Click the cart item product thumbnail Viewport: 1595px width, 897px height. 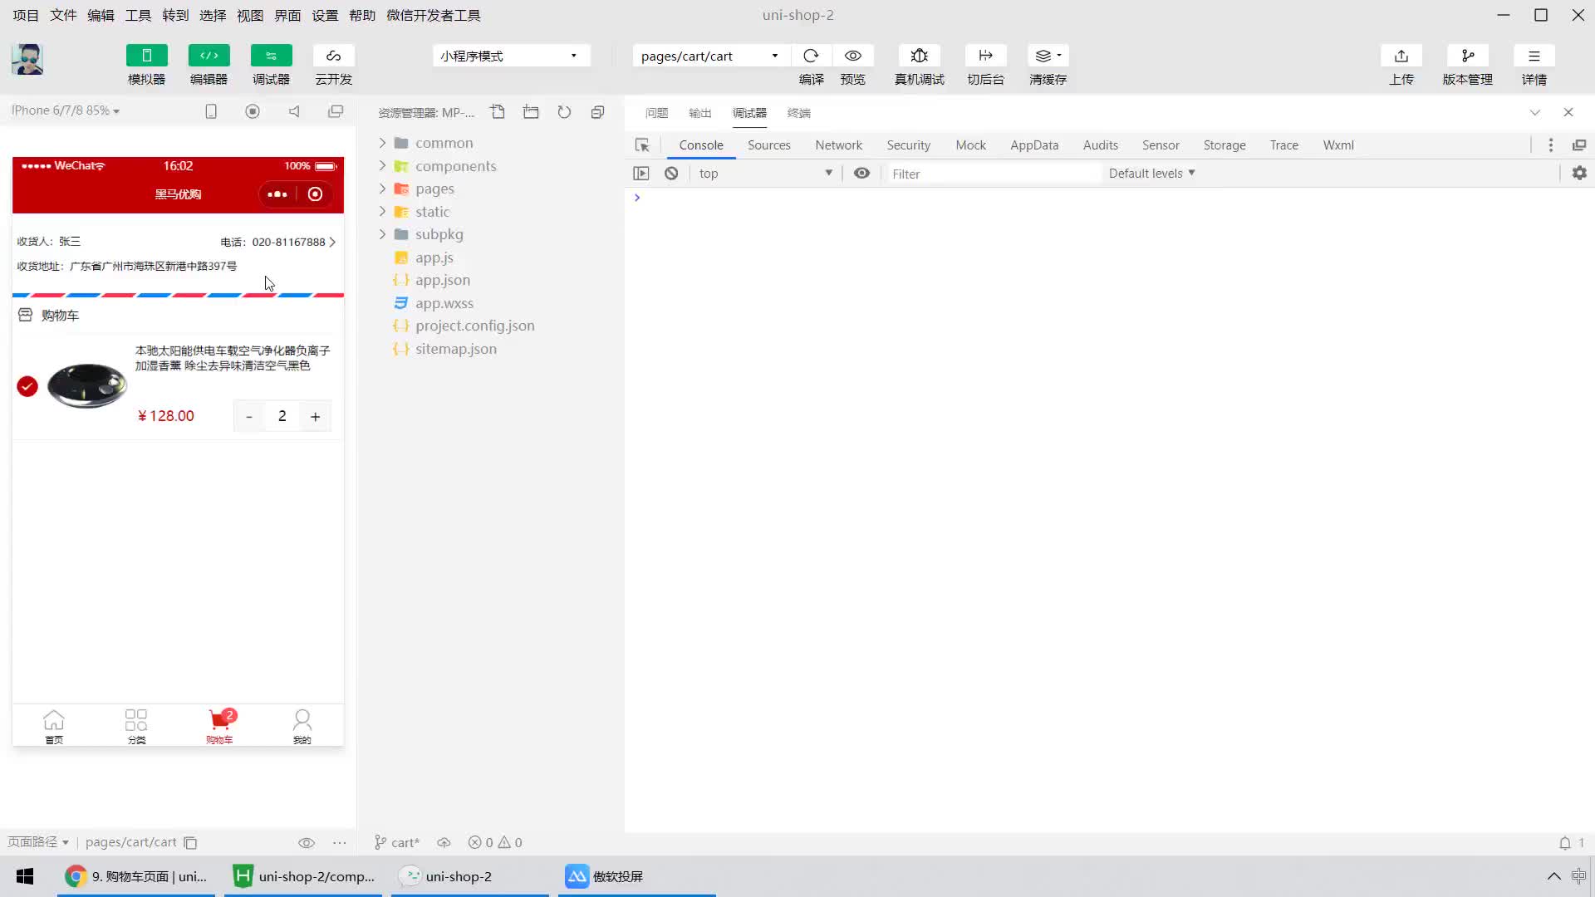tap(86, 385)
